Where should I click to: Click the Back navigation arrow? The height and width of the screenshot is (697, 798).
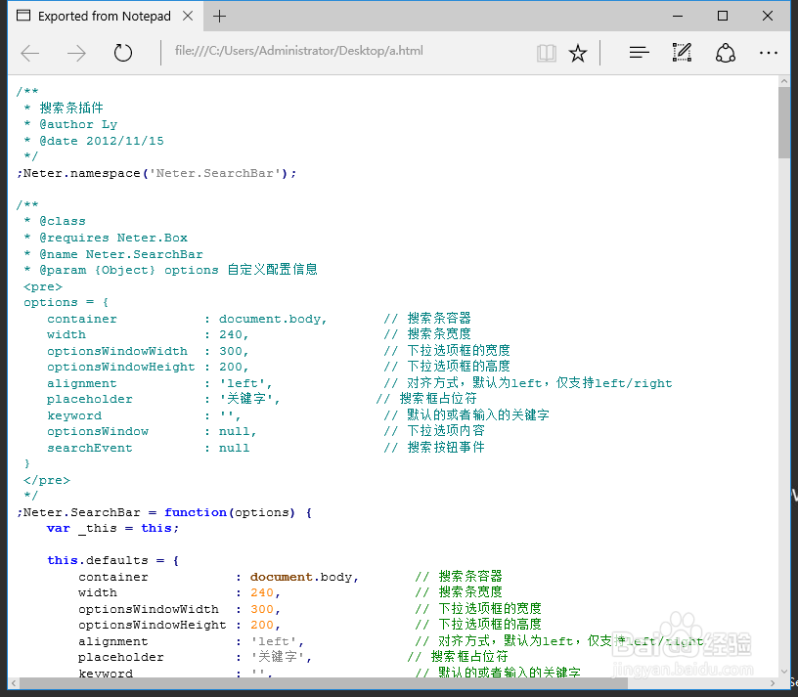click(x=29, y=53)
